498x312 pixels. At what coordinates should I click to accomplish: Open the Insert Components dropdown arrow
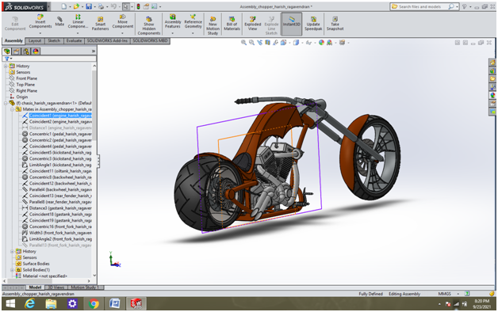point(40,32)
